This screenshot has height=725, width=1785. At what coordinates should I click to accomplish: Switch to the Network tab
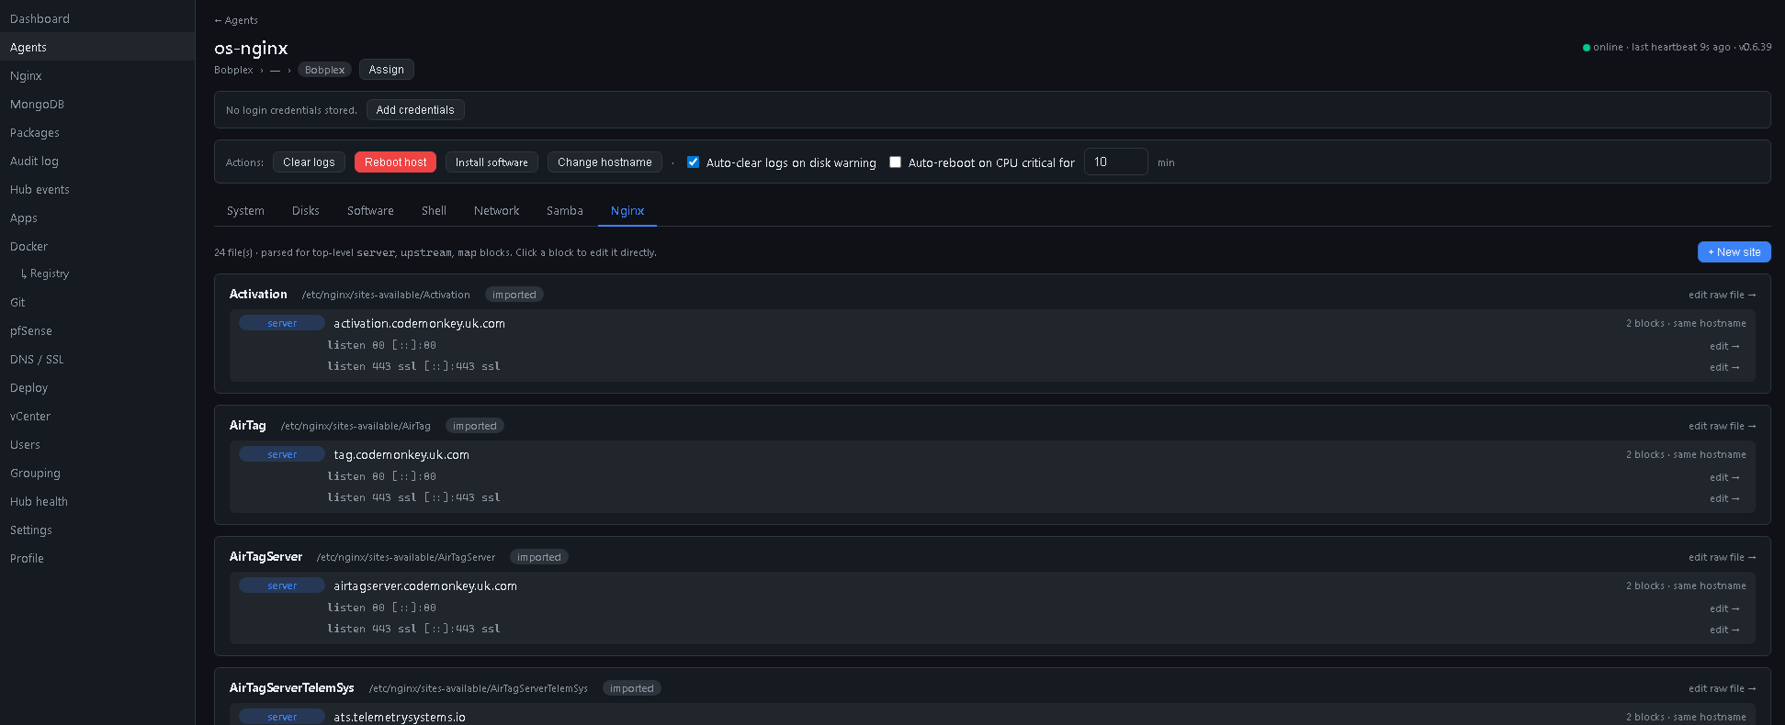click(496, 211)
